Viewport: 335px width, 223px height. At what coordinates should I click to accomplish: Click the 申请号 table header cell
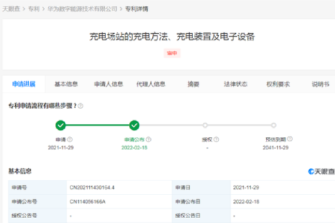(x=38, y=188)
